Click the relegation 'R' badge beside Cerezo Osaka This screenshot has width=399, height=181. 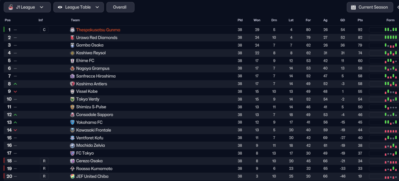point(44,161)
